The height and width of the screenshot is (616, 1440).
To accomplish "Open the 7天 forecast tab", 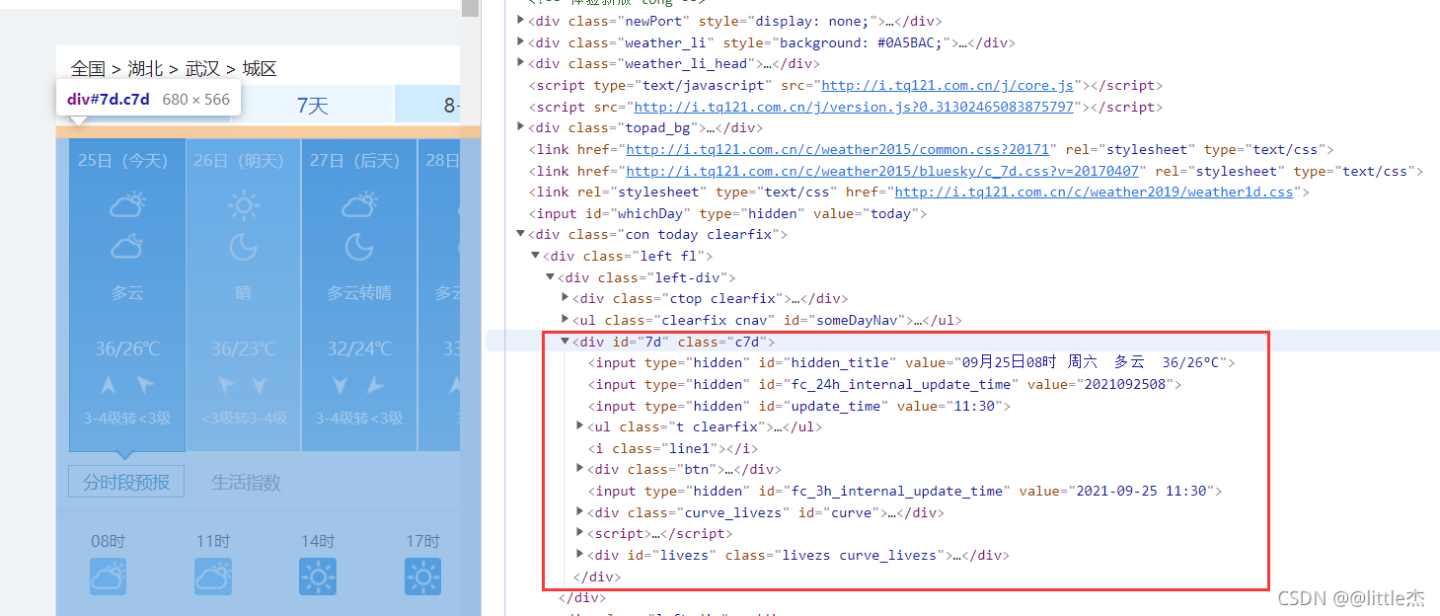I will [312, 105].
